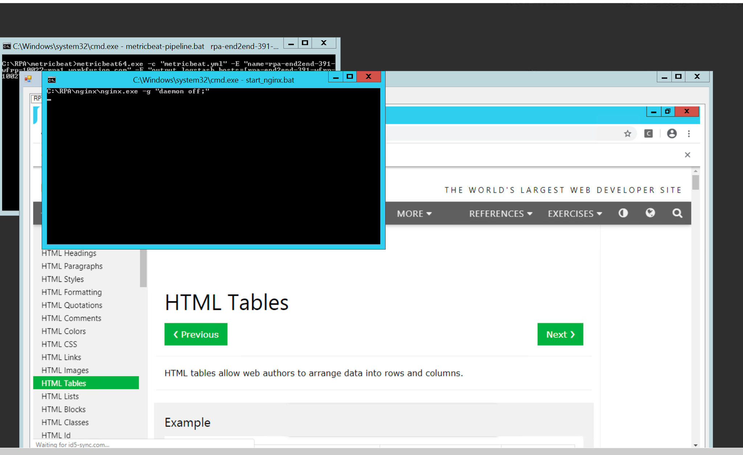Close the start_nginx.bat cmd window
The image size is (743, 455).
point(369,76)
